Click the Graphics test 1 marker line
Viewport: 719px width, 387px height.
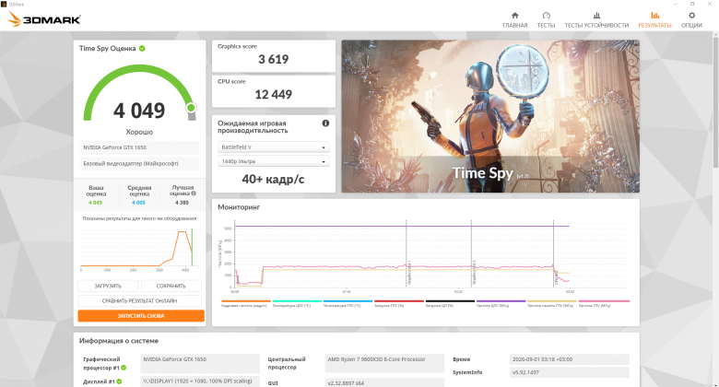407,253
